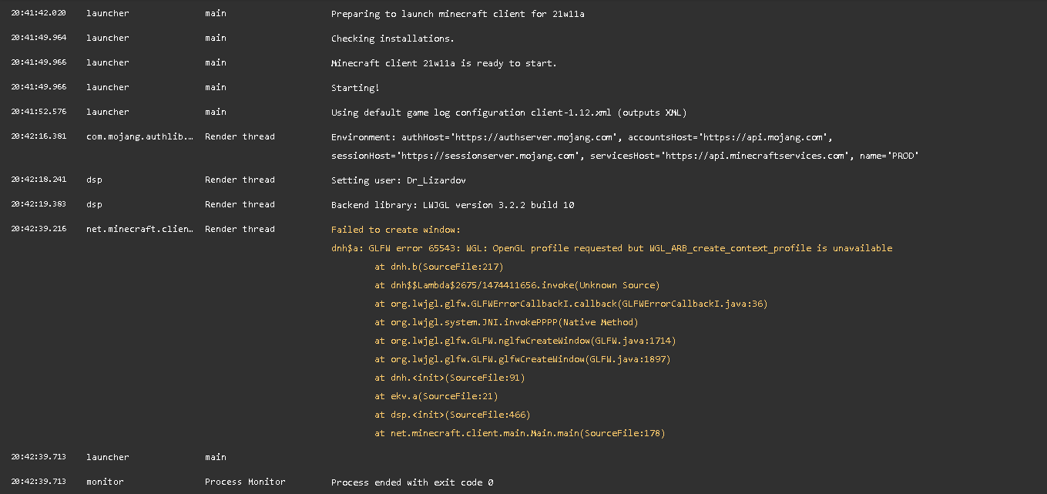Select the 'Backend library: LWJGL version' entry
Image resolution: width=1047 pixels, height=494 pixels.
(452, 205)
